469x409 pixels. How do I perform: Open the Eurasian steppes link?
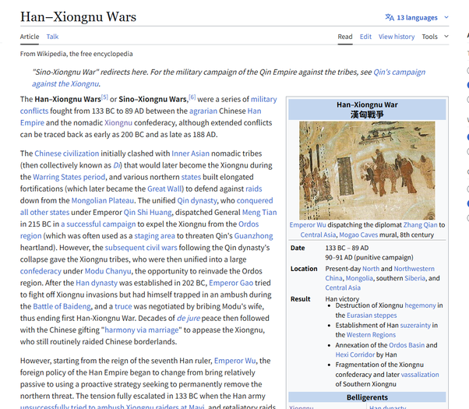(x=372, y=316)
